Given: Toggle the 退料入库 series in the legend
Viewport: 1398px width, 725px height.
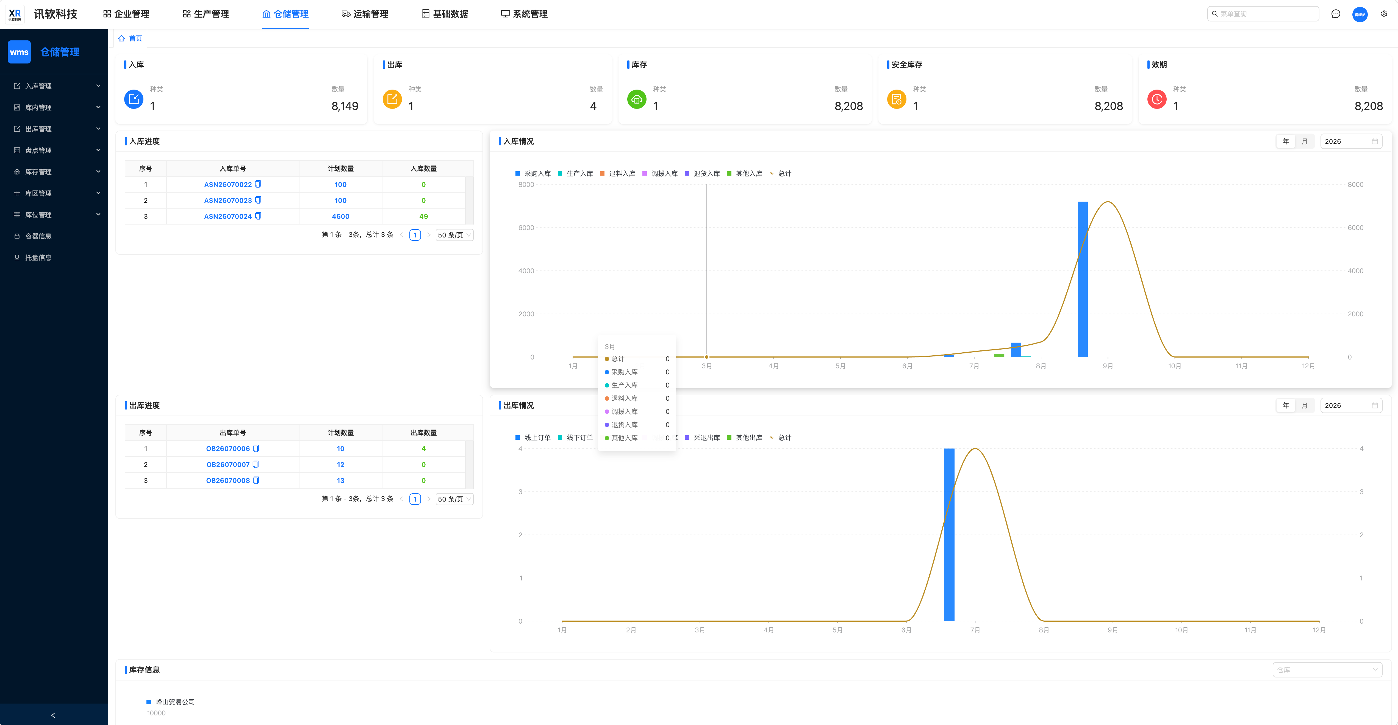Looking at the screenshot, I should pyautogui.click(x=618, y=174).
